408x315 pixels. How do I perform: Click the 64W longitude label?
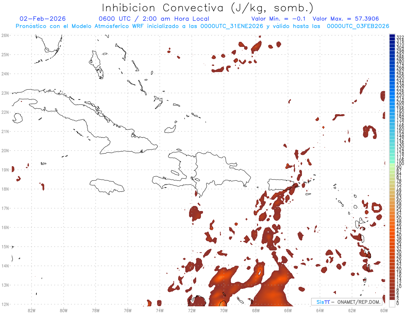[x=320, y=310]
